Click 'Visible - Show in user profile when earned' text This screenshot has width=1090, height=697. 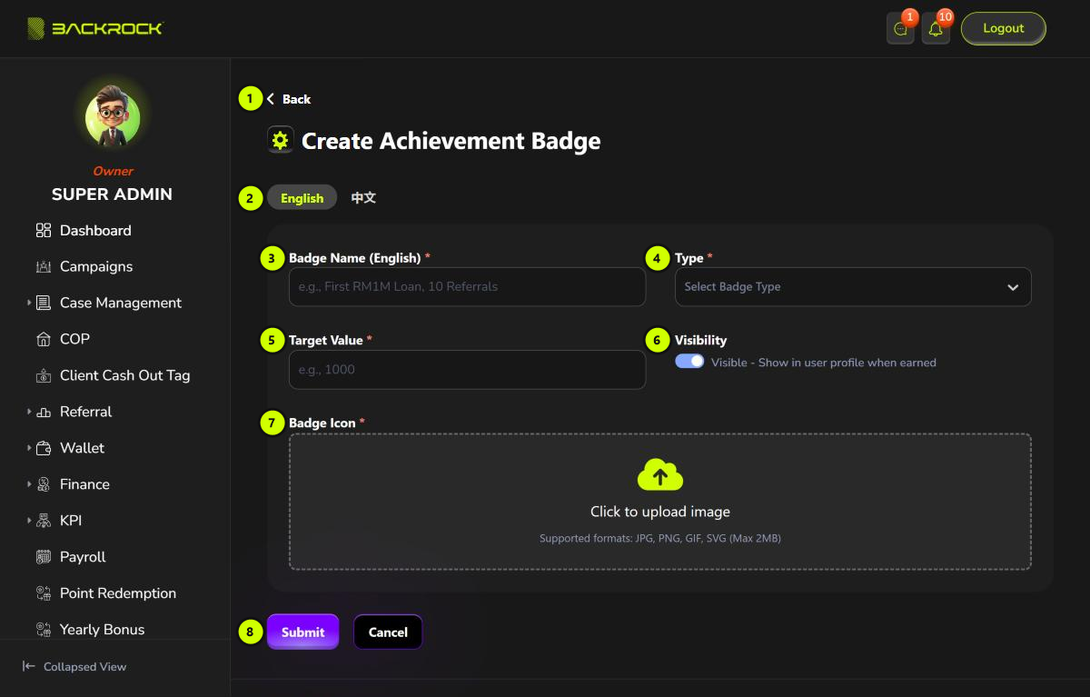[x=823, y=363]
